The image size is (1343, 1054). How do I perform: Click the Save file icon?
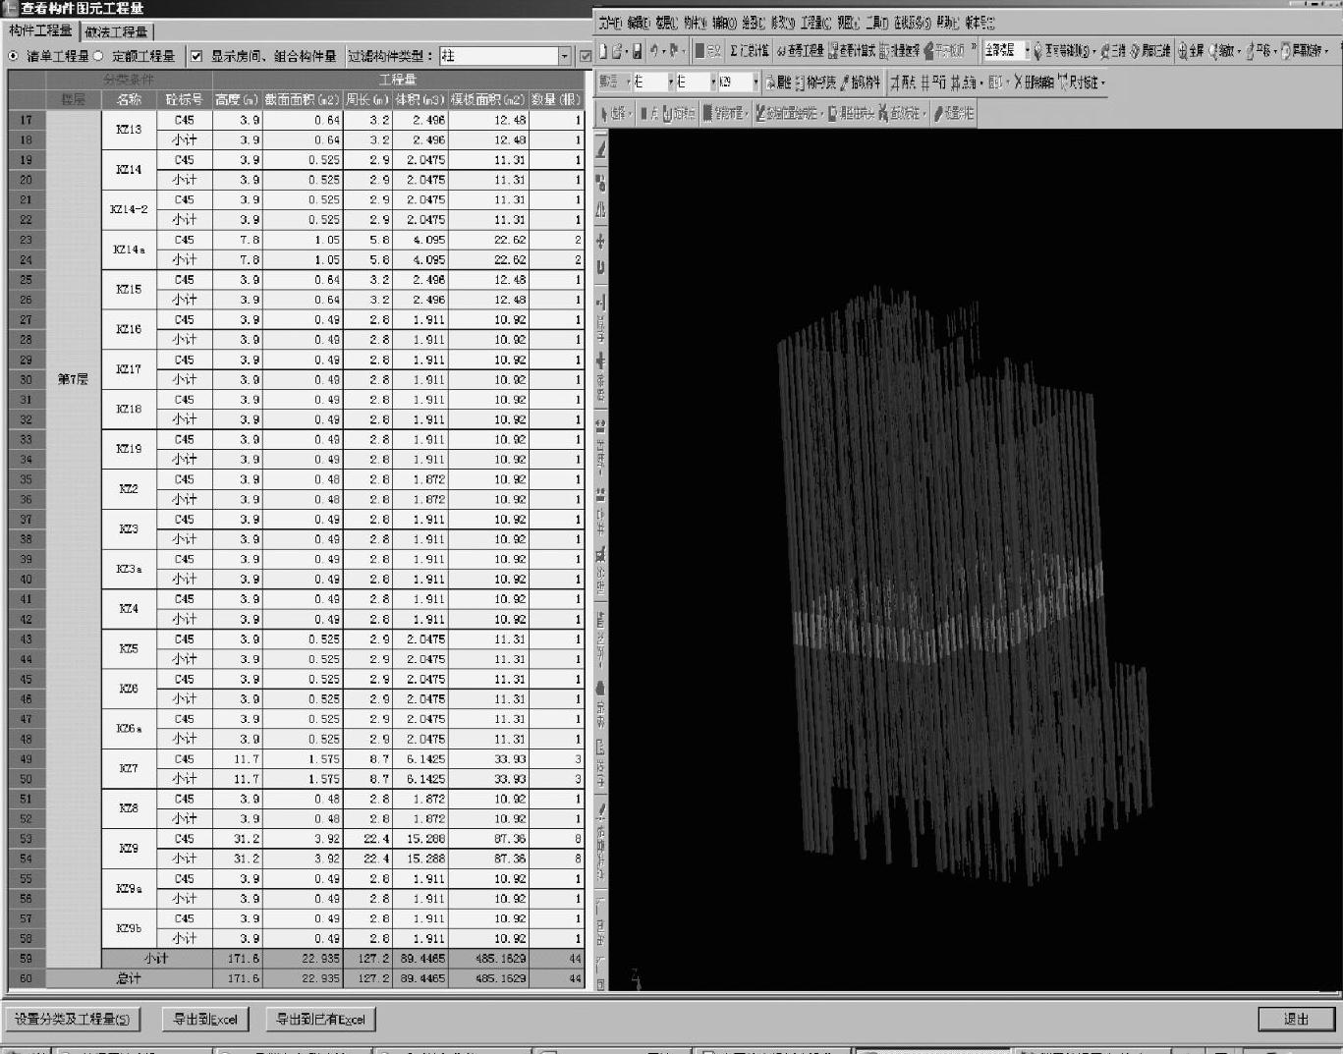(637, 51)
